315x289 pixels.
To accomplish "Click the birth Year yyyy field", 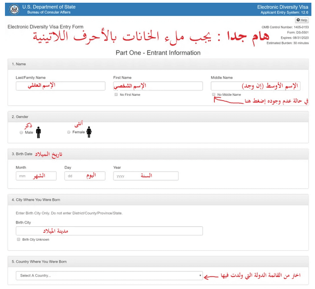I will click(145, 176).
